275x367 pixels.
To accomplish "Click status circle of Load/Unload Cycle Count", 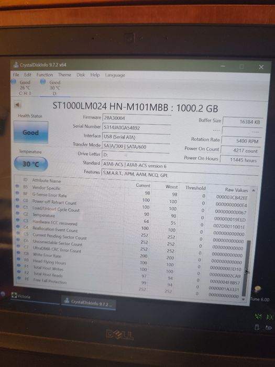I will coord(18,207).
